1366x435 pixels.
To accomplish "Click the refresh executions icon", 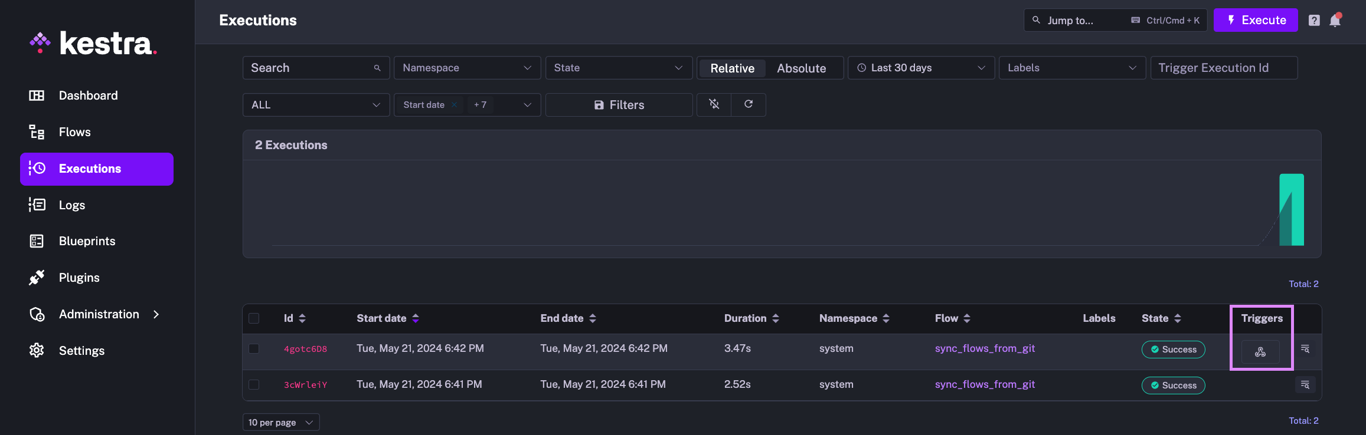I will [749, 104].
